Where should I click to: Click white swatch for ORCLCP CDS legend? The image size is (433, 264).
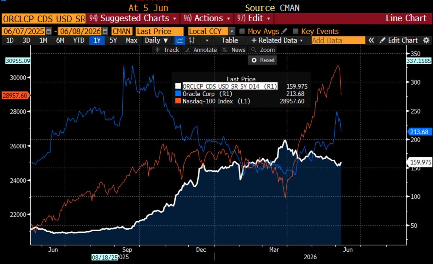pyautogui.click(x=178, y=86)
